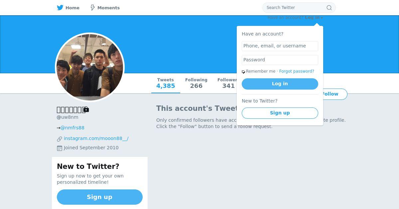Collapse the Log in dropdown caret
Image resolution: width=399 pixels, height=209 pixels.
point(322,18)
